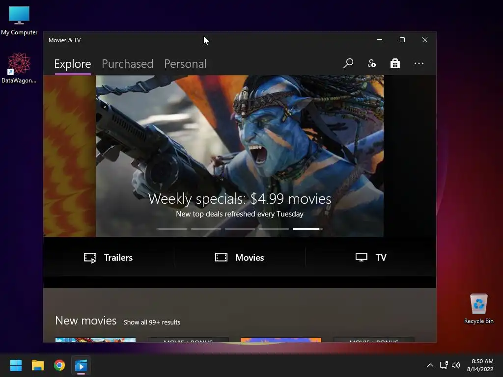503x377 pixels.
Task: Select the fifth highlighted carousel indicator
Action: pos(307,229)
